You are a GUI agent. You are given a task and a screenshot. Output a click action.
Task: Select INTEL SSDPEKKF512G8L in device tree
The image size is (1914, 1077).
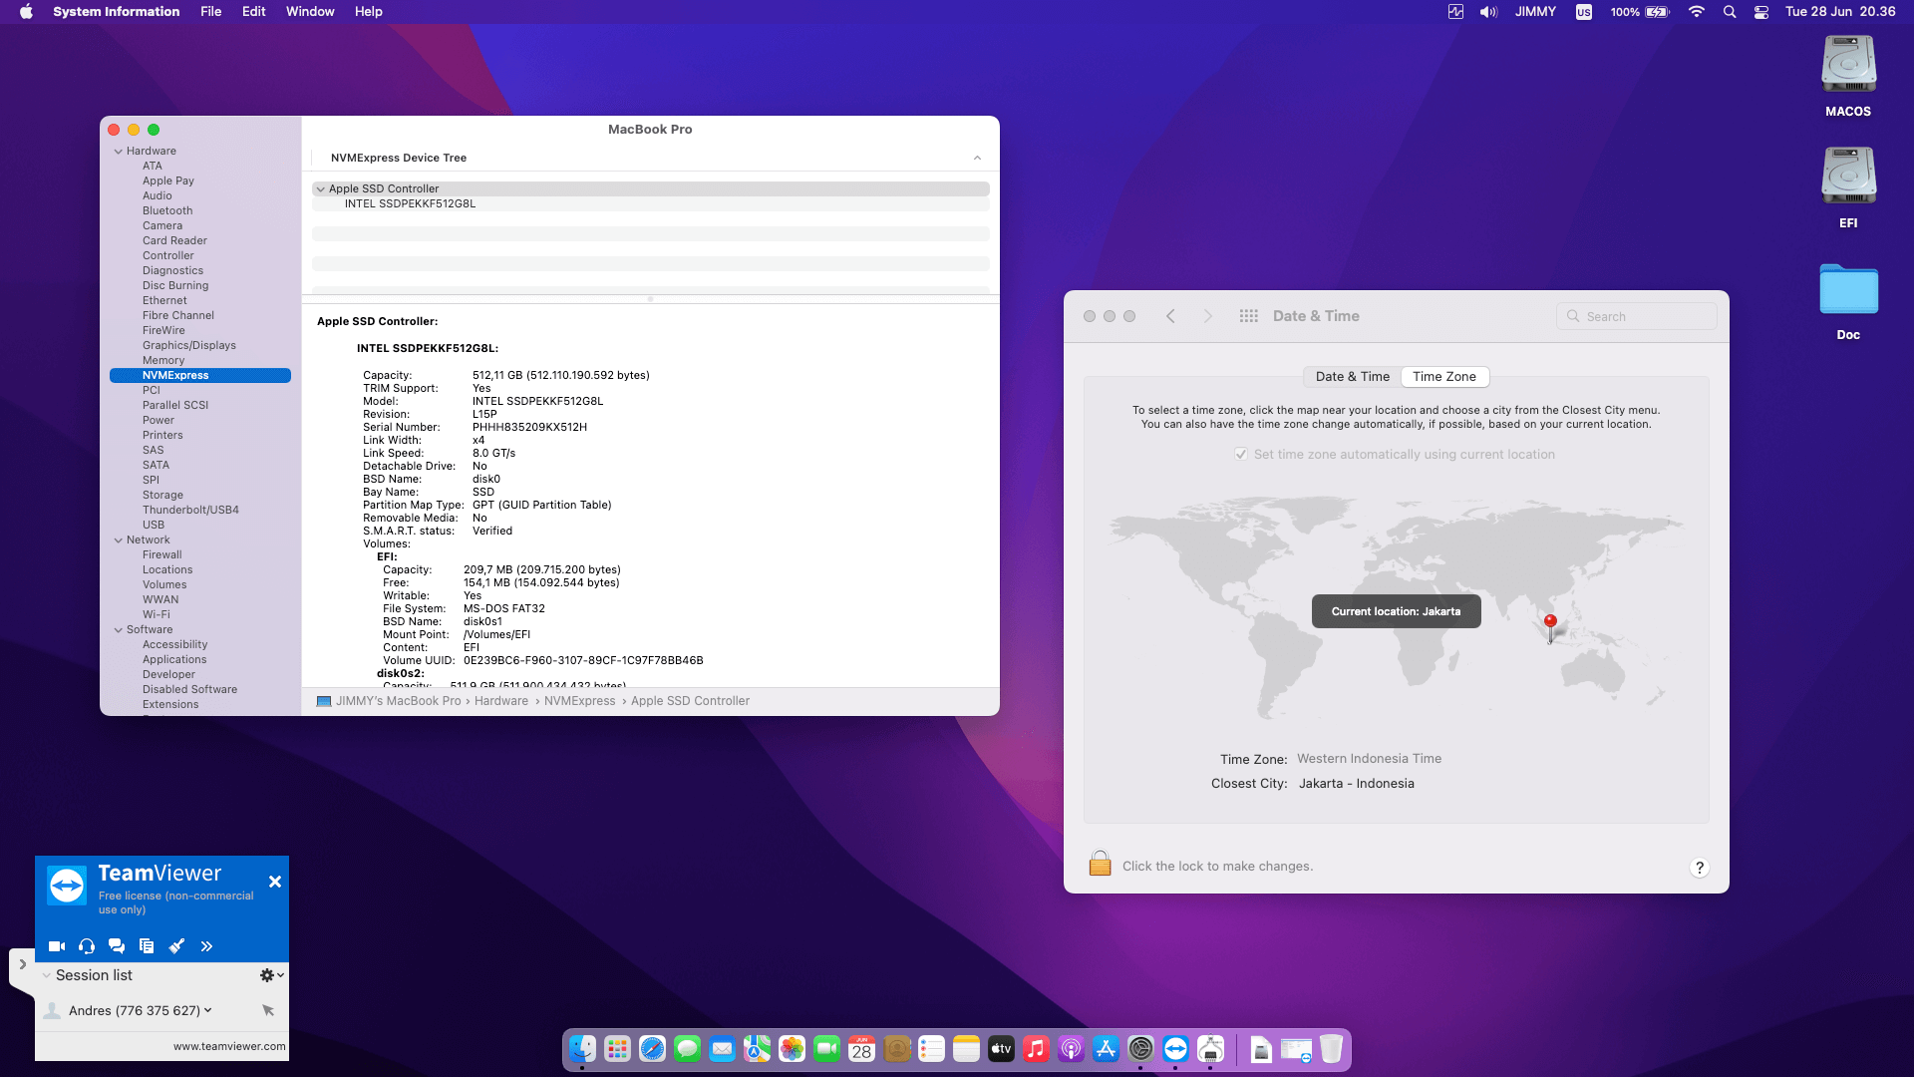(410, 203)
